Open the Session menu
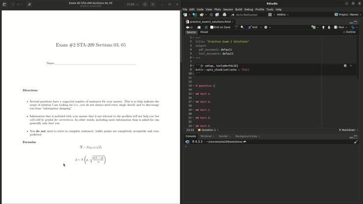This screenshot has width=363, height=204. pyautogui.click(x=228, y=9)
